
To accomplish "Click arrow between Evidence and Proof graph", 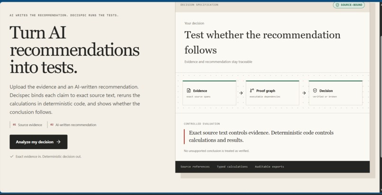I will click(x=241, y=93).
